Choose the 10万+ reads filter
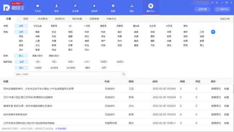This screenshot has width=234, height=132. coord(71,62)
